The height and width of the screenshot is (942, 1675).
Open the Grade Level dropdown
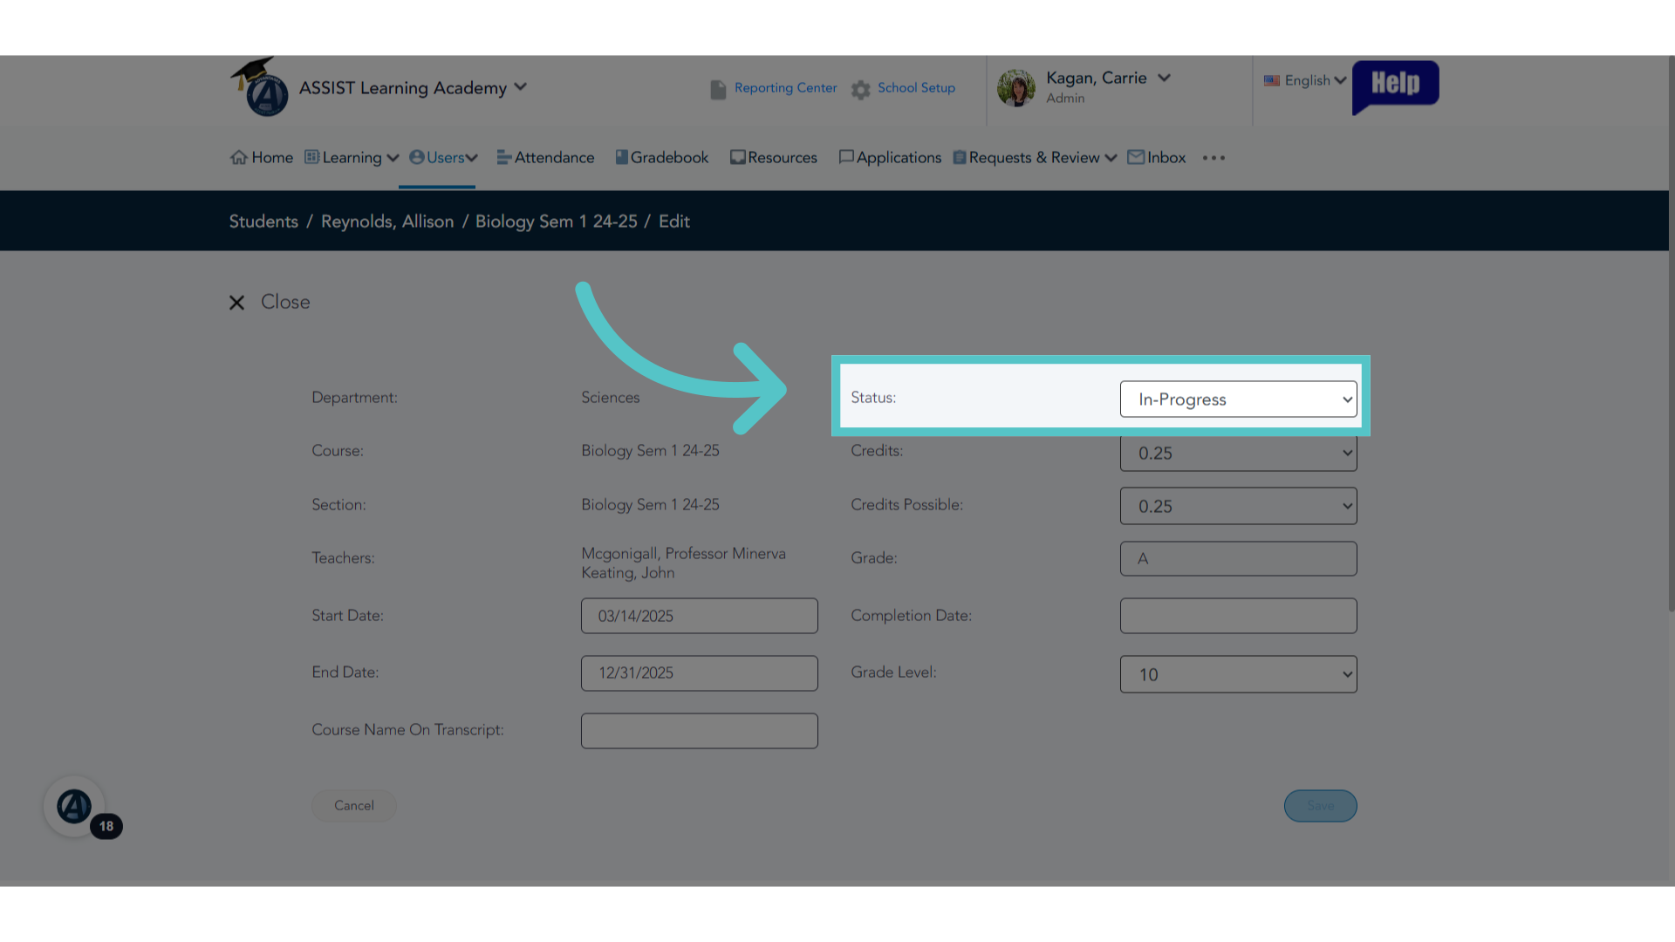pyautogui.click(x=1238, y=674)
